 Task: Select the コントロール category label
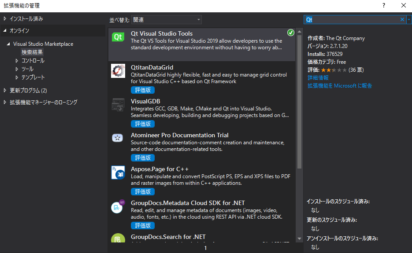(x=33, y=61)
